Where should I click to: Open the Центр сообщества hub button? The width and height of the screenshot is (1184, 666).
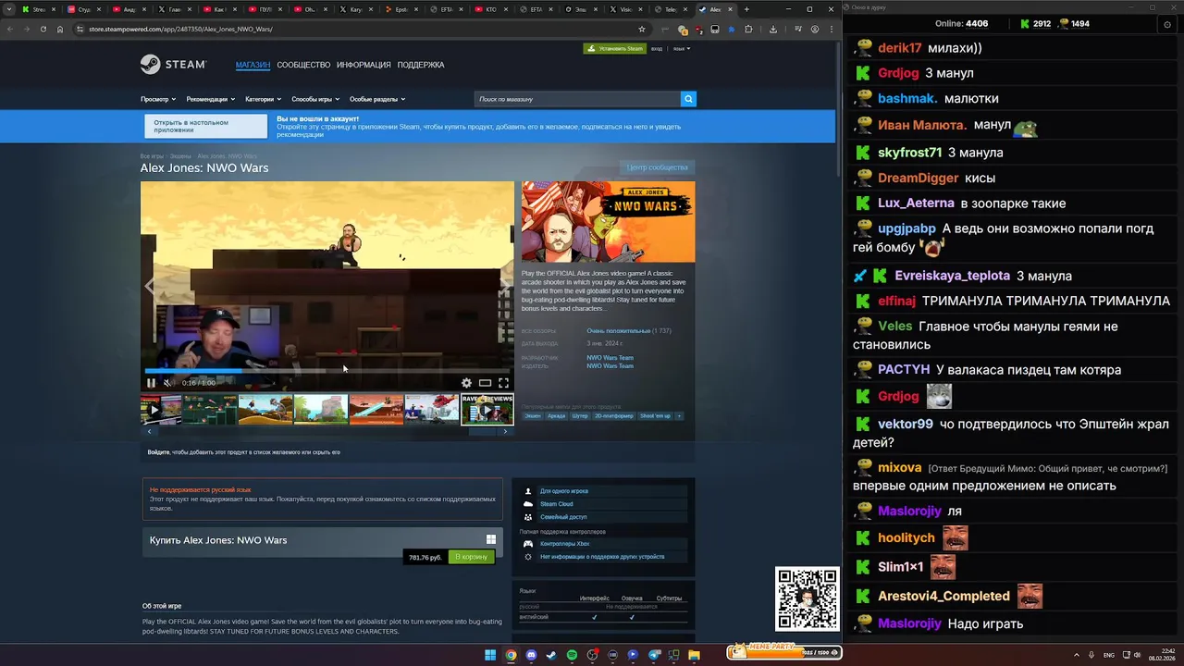coord(657,167)
